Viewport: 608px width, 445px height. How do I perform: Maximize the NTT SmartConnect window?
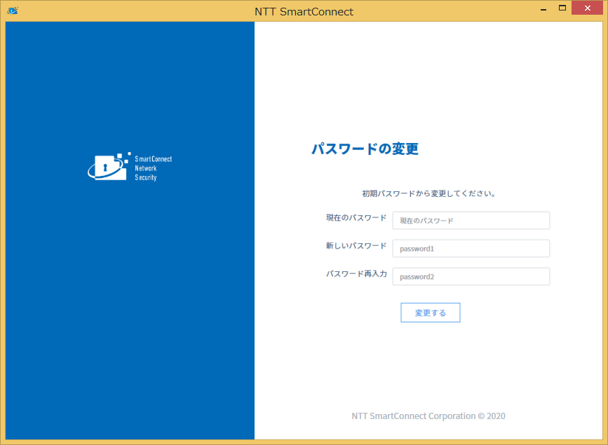[x=562, y=8]
